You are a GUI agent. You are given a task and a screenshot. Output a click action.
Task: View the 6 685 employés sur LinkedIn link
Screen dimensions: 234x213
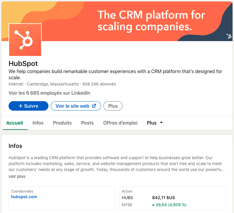coord(49,93)
